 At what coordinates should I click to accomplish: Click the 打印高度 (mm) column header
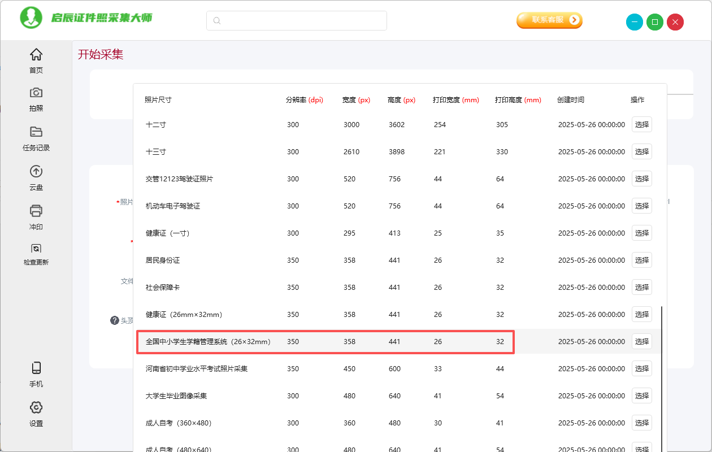[518, 100]
